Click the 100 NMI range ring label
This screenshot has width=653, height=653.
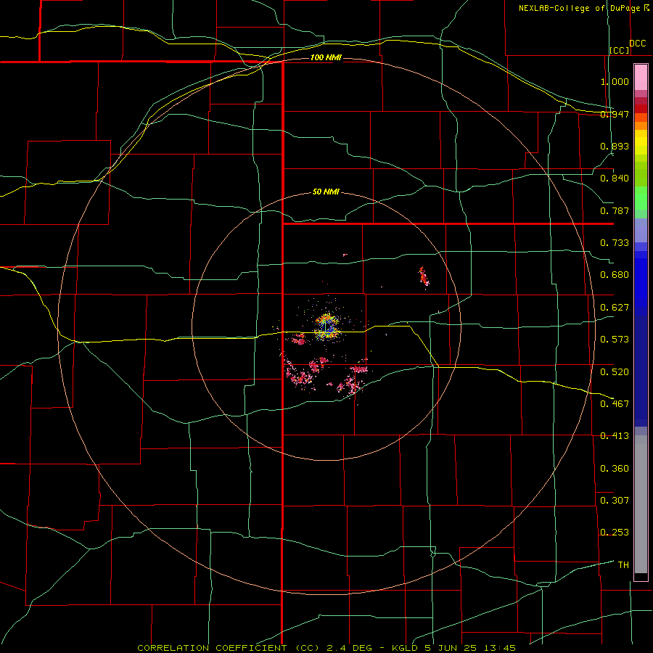click(326, 57)
